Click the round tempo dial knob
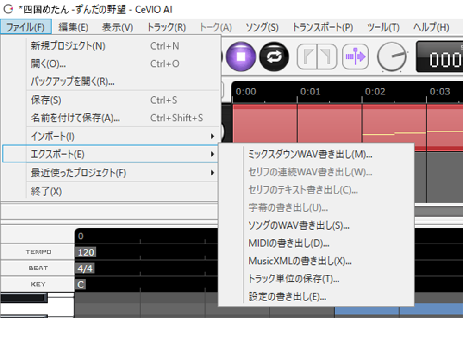 tap(392, 56)
